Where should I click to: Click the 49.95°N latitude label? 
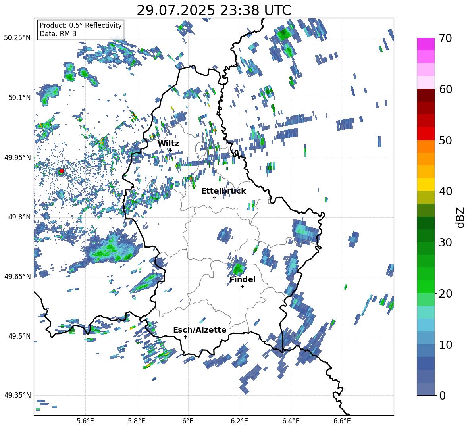click(x=17, y=157)
